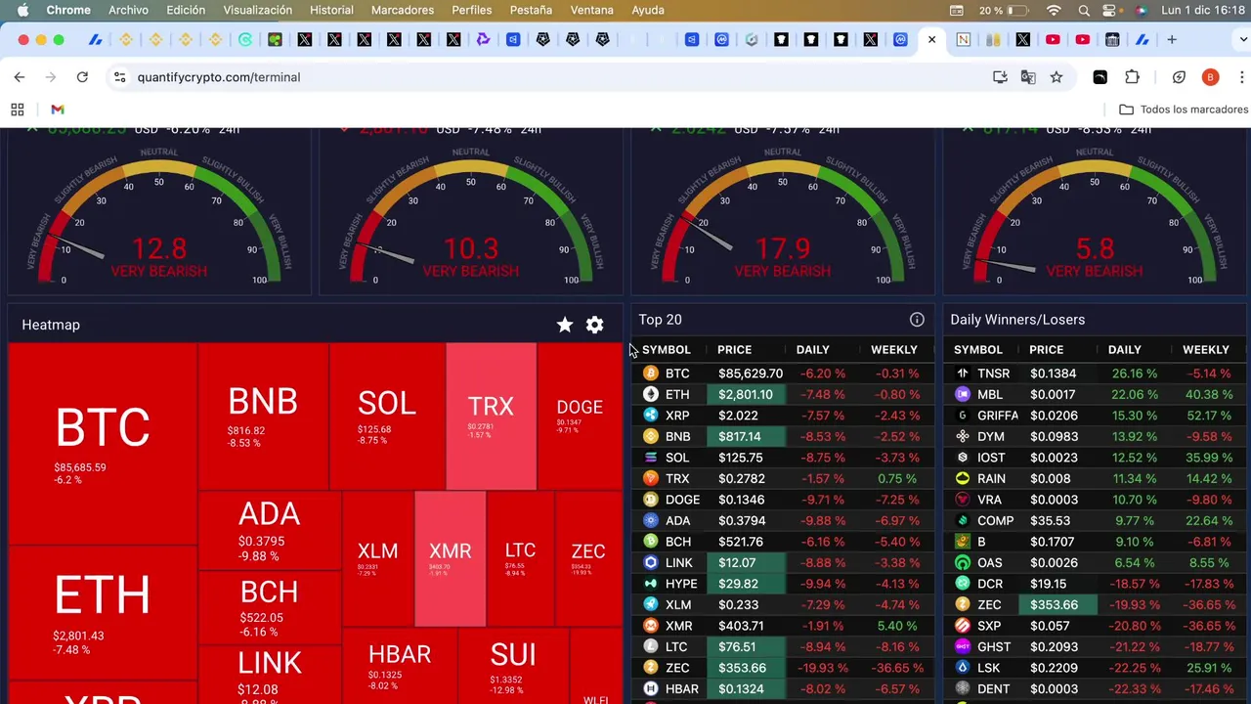The height and width of the screenshot is (704, 1251).
Task: Sort Top 20 by SYMBOL column
Action: point(667,349)
